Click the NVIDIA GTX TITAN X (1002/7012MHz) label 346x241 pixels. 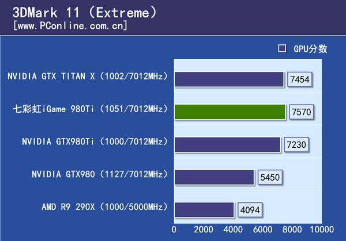pos(88,76)
